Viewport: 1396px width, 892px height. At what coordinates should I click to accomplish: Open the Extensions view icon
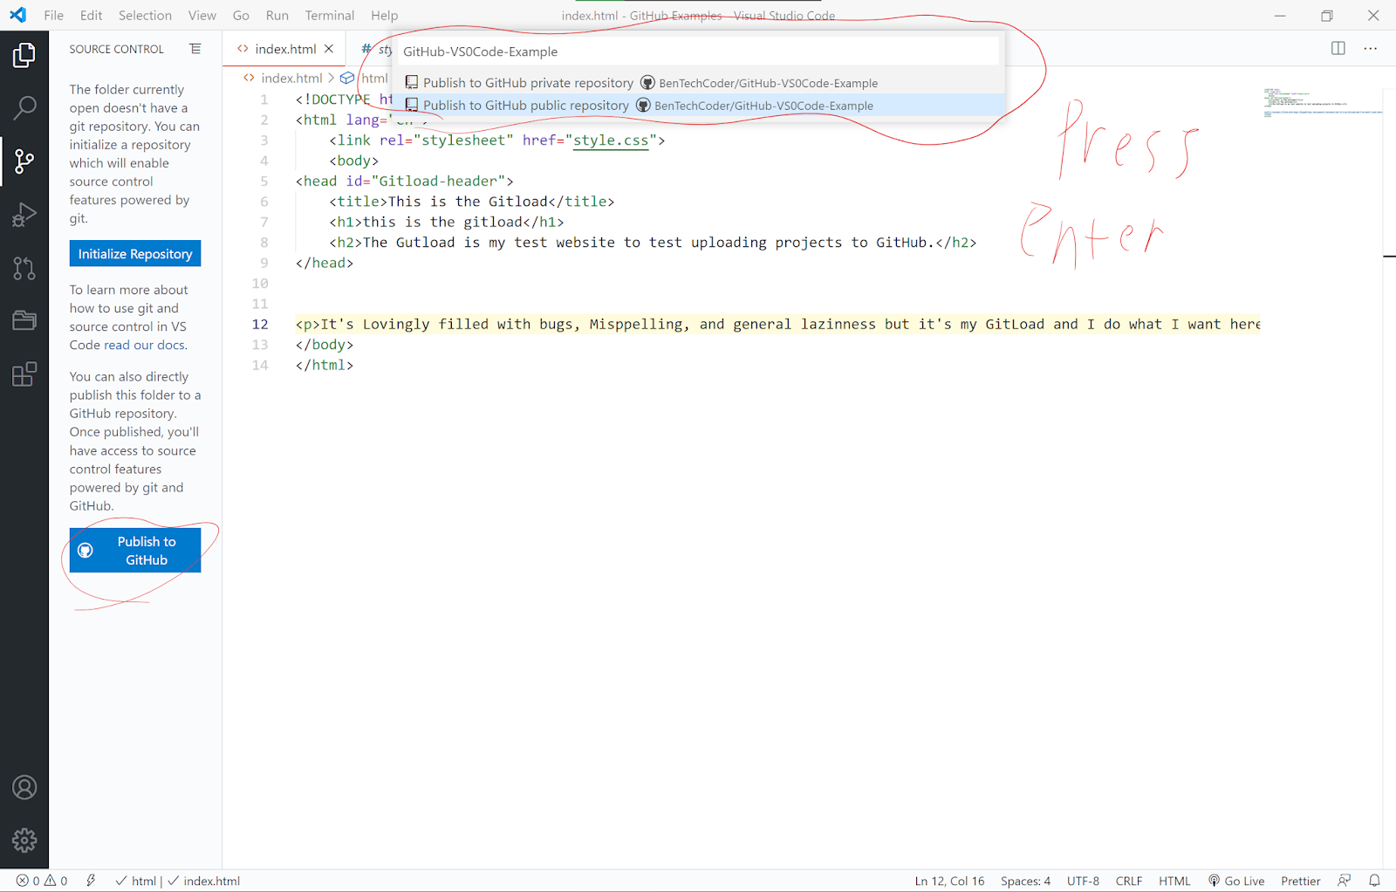click(24, 374)
